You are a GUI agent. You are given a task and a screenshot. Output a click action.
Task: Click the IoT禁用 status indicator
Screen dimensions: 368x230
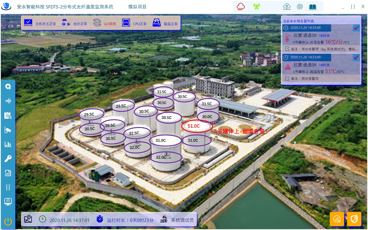click(x=105, y=23)
